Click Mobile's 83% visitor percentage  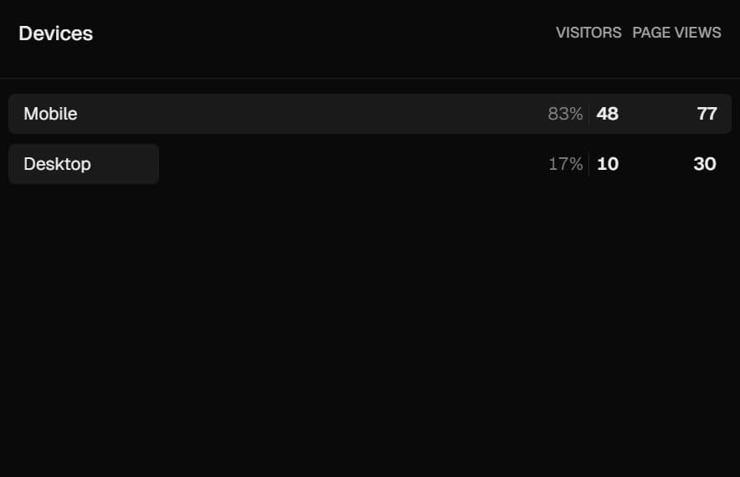565,114
